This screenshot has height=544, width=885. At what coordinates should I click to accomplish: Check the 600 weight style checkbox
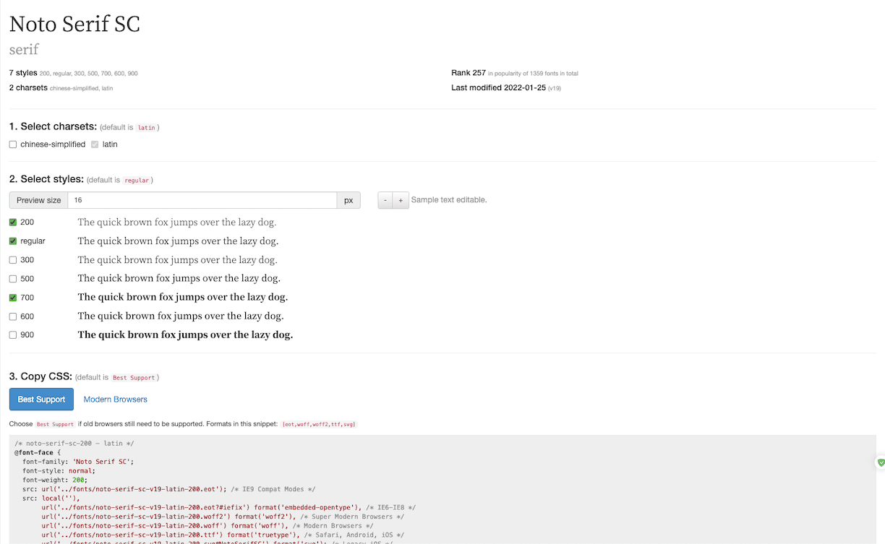(13, 316)
